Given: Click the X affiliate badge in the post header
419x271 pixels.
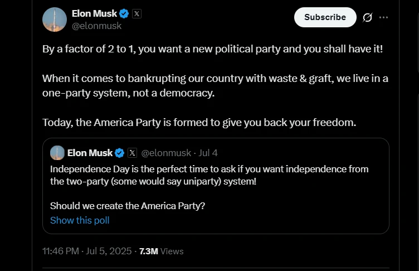Looking at the screenshot, I should pyautogui.click(x=137, y=13).
